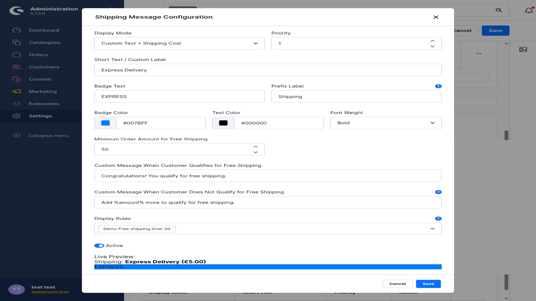Increase the Priority value
Image resolution: width=536 pixels, height=301 pixels.
pyautogui.click(x=432, y=41)
